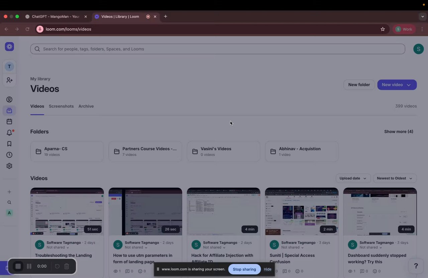
Task: Click the Loom search input field
Action: (218, 49)
